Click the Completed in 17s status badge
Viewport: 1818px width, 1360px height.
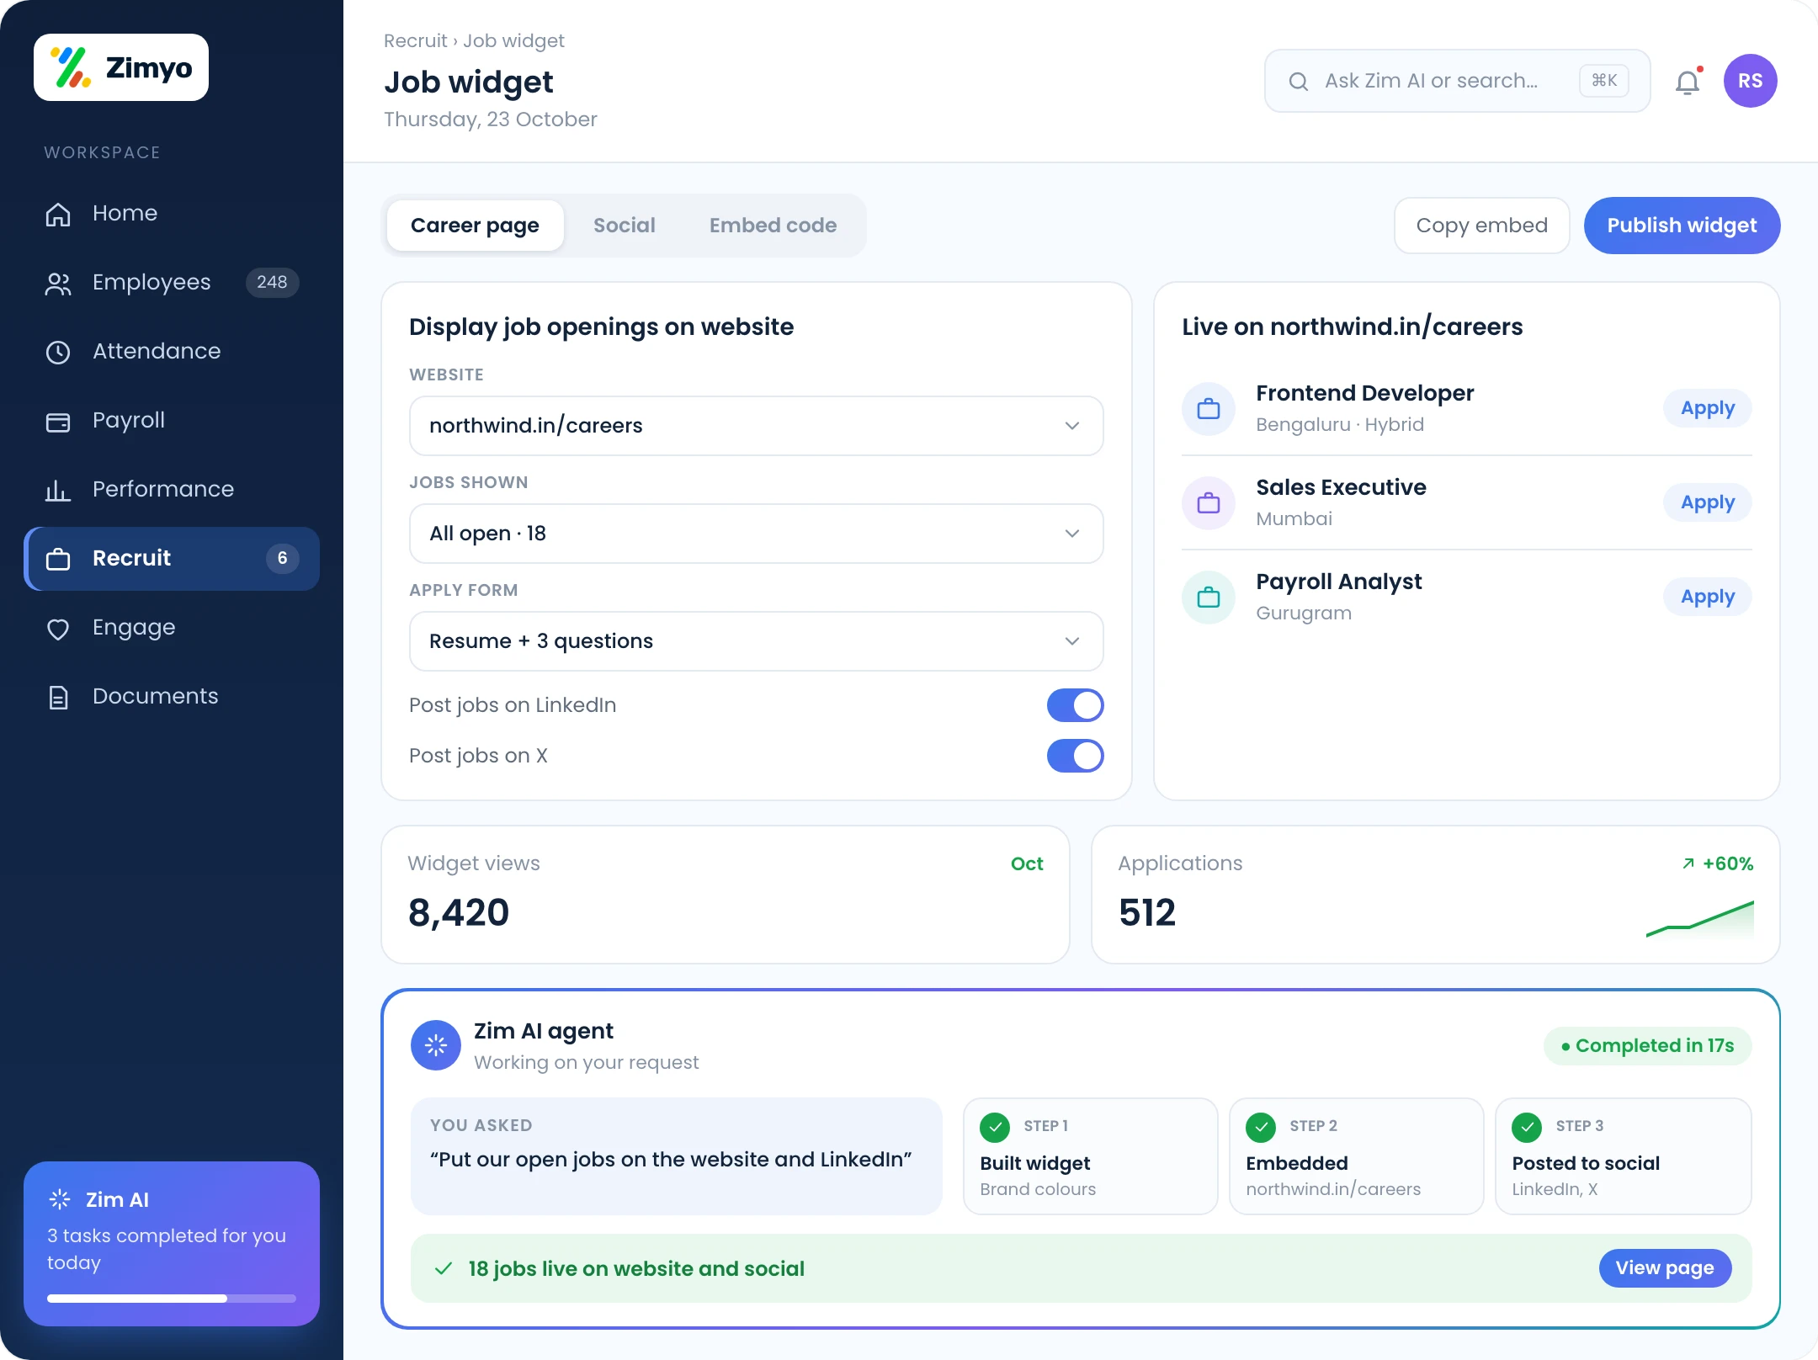tap(1647, 1045)
